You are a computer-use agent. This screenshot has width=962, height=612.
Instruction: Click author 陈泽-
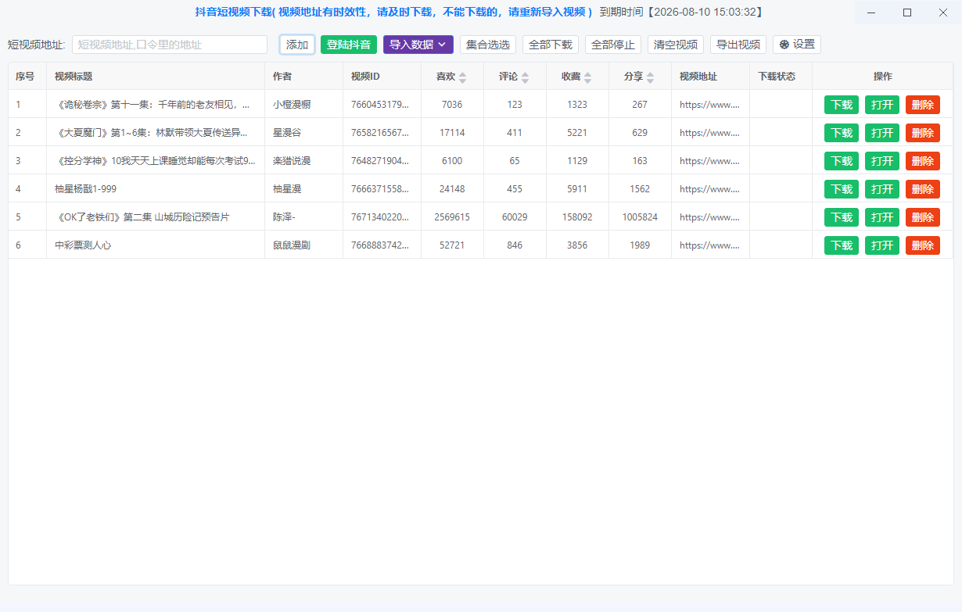(284, 217)
